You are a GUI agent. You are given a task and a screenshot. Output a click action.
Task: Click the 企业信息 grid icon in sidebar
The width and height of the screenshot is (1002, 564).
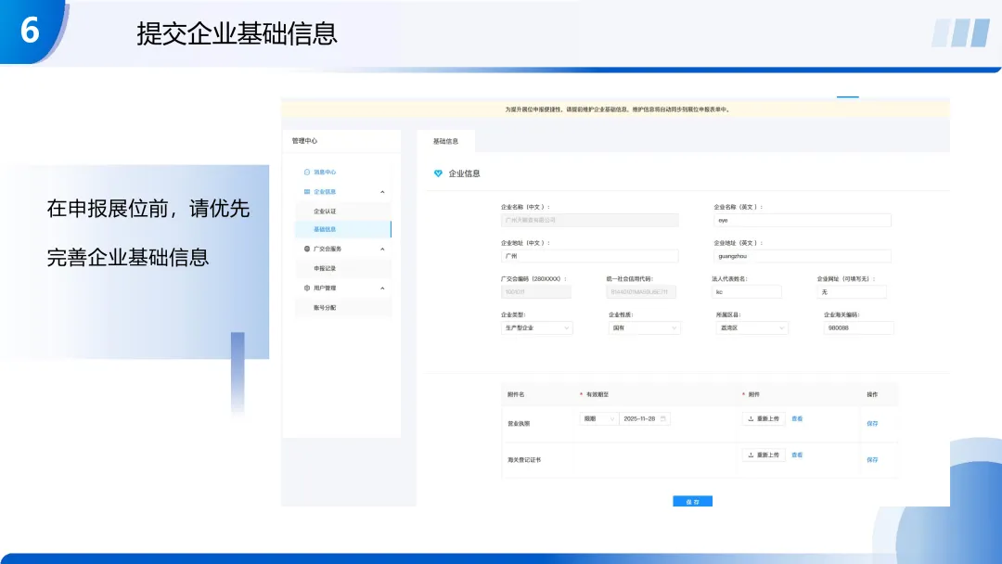pos(307,192)
